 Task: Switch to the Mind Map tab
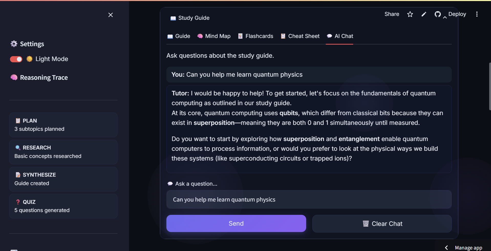tap(214, 36)
